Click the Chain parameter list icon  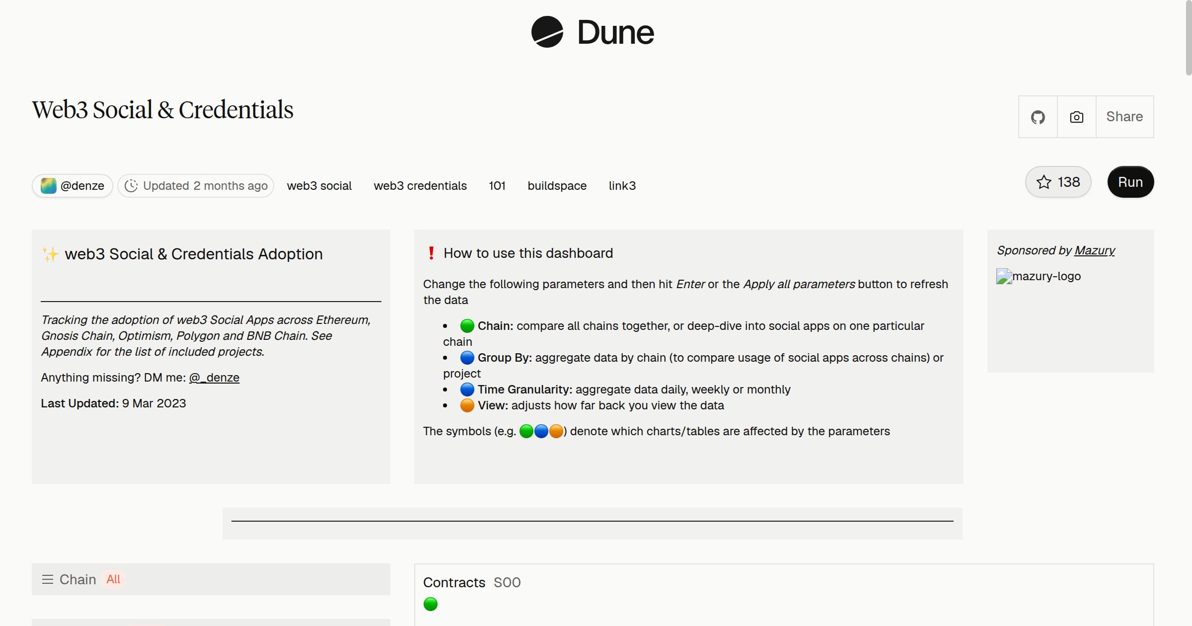pyautogui.click(x=48, y=579)
